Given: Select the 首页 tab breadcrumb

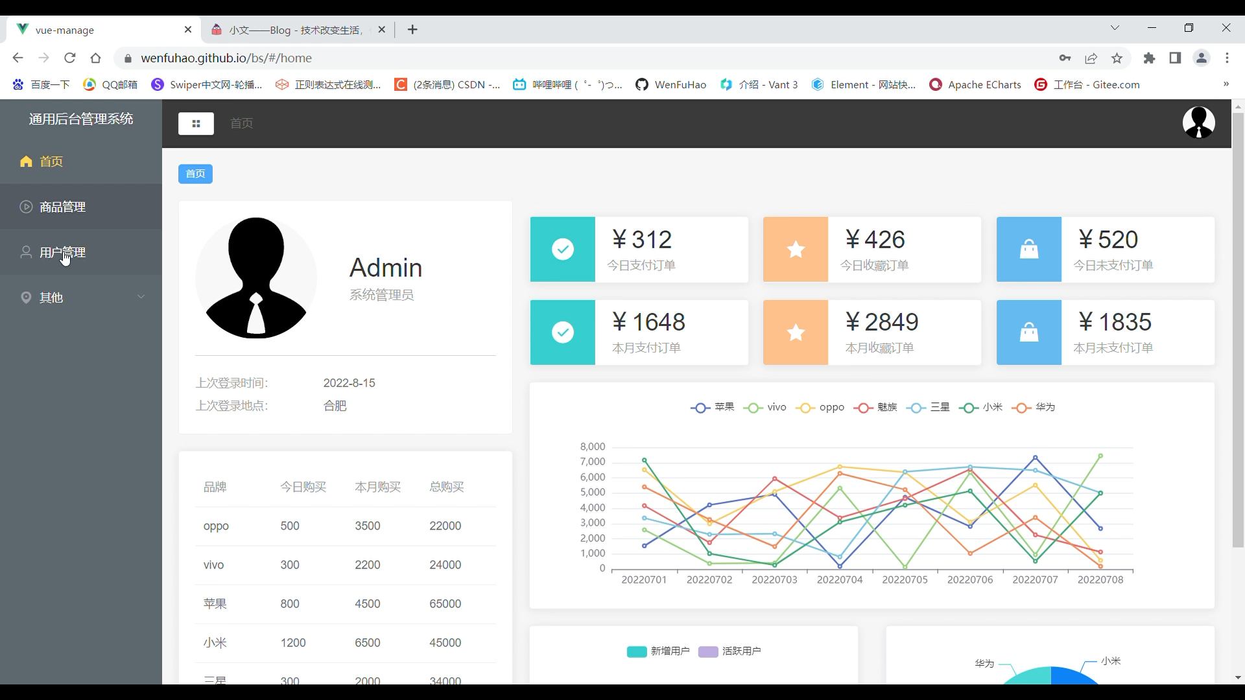Looking at the screenshot, I should tap(195, 174).
